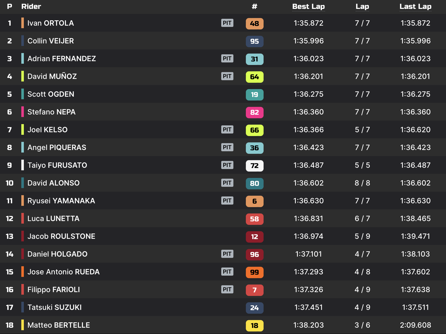Sort by Best Lap column header
The height and width of the screenshot is (334, 446).
pyautogui.click(x=308, y=7)
